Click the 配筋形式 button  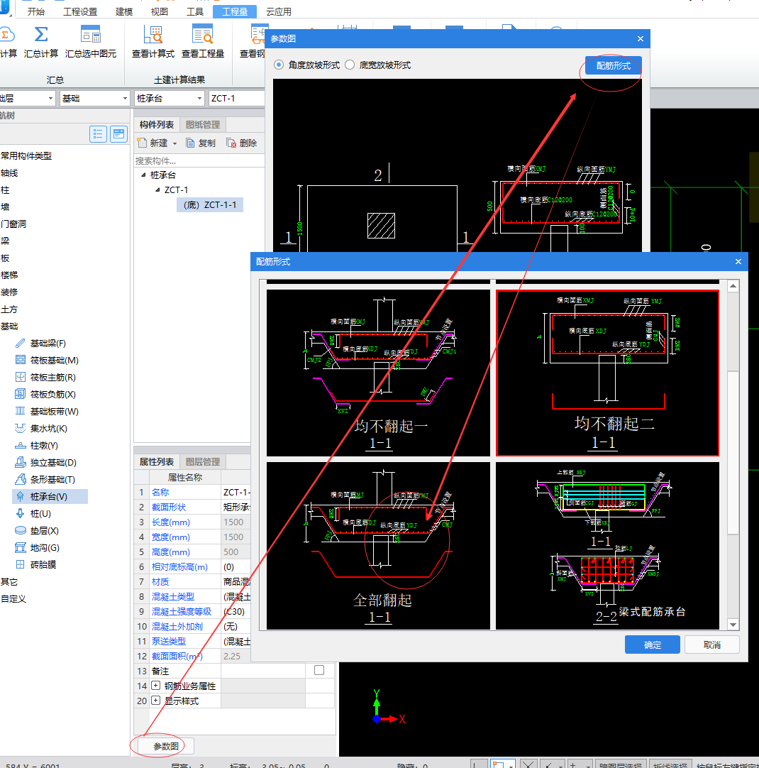(x=613, y=65)
